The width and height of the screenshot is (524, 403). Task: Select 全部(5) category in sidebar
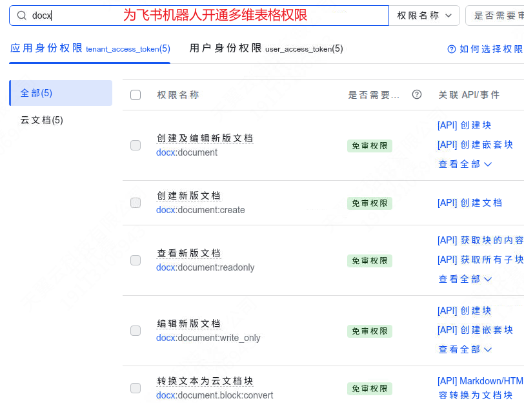[61, 93]
